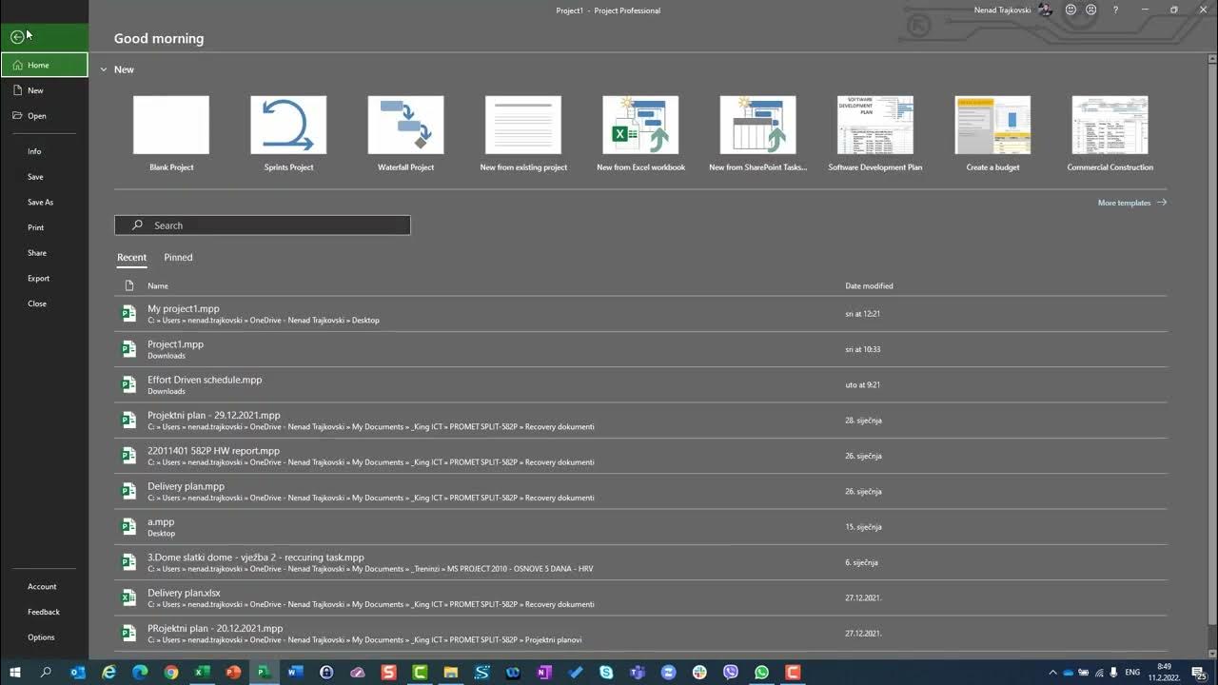
Task: Open Project1.mpp from Downloads
Action: pos(640,349)
